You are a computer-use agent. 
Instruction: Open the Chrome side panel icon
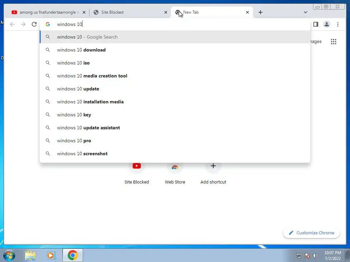[315, 24]
